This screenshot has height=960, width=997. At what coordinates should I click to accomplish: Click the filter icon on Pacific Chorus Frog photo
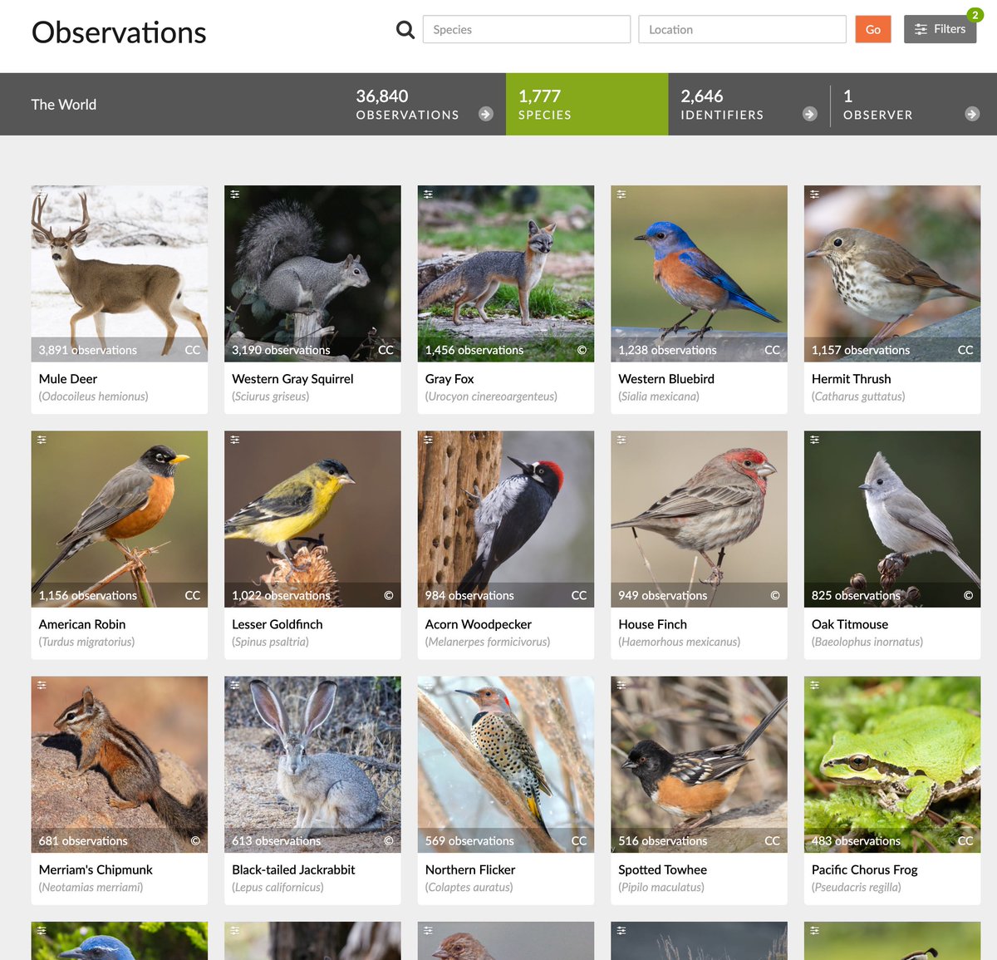[x=814, y=685]
